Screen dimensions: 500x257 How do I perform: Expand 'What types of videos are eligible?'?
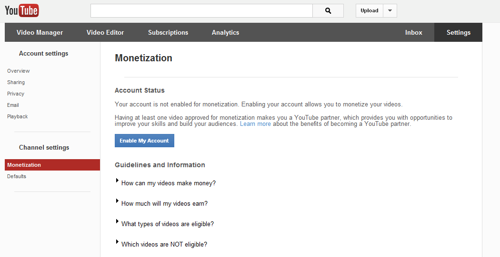click(x=167, y=224)
